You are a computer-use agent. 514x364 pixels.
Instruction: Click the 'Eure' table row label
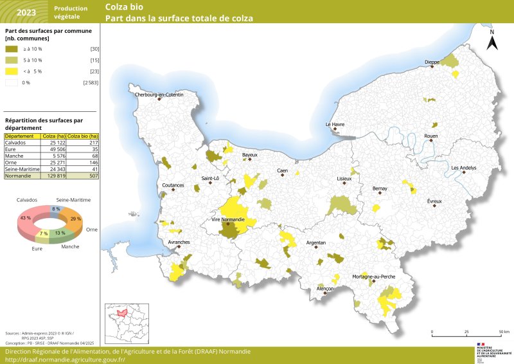[x=10, y=149]
